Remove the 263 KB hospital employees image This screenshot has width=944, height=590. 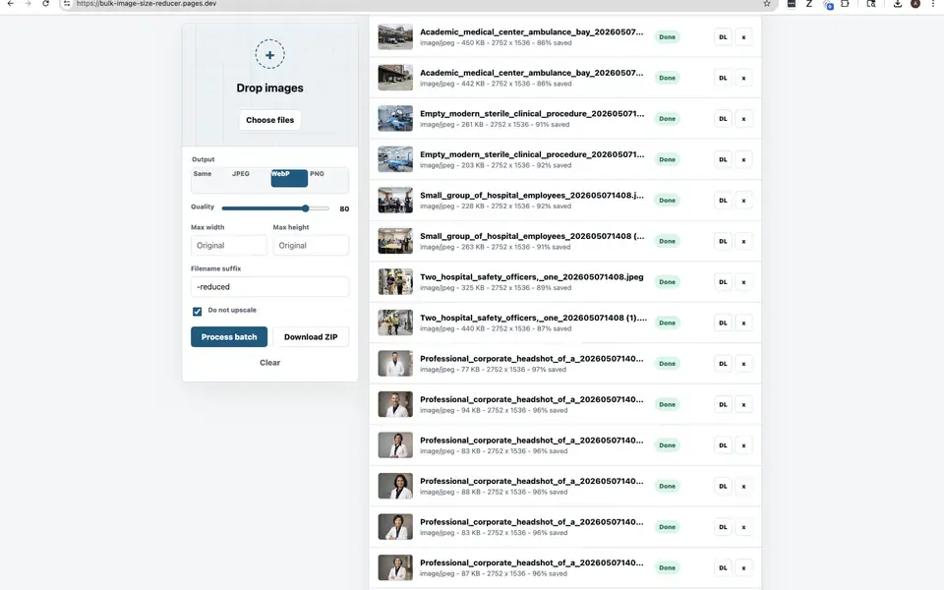[743, 242]
